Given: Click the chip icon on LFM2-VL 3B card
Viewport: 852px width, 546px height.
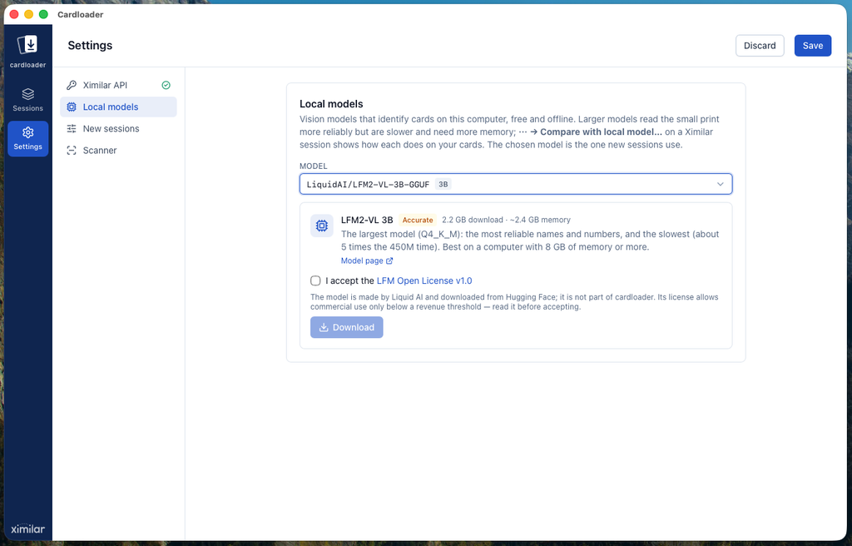Looking at the screenshot, I should point(322,226).
